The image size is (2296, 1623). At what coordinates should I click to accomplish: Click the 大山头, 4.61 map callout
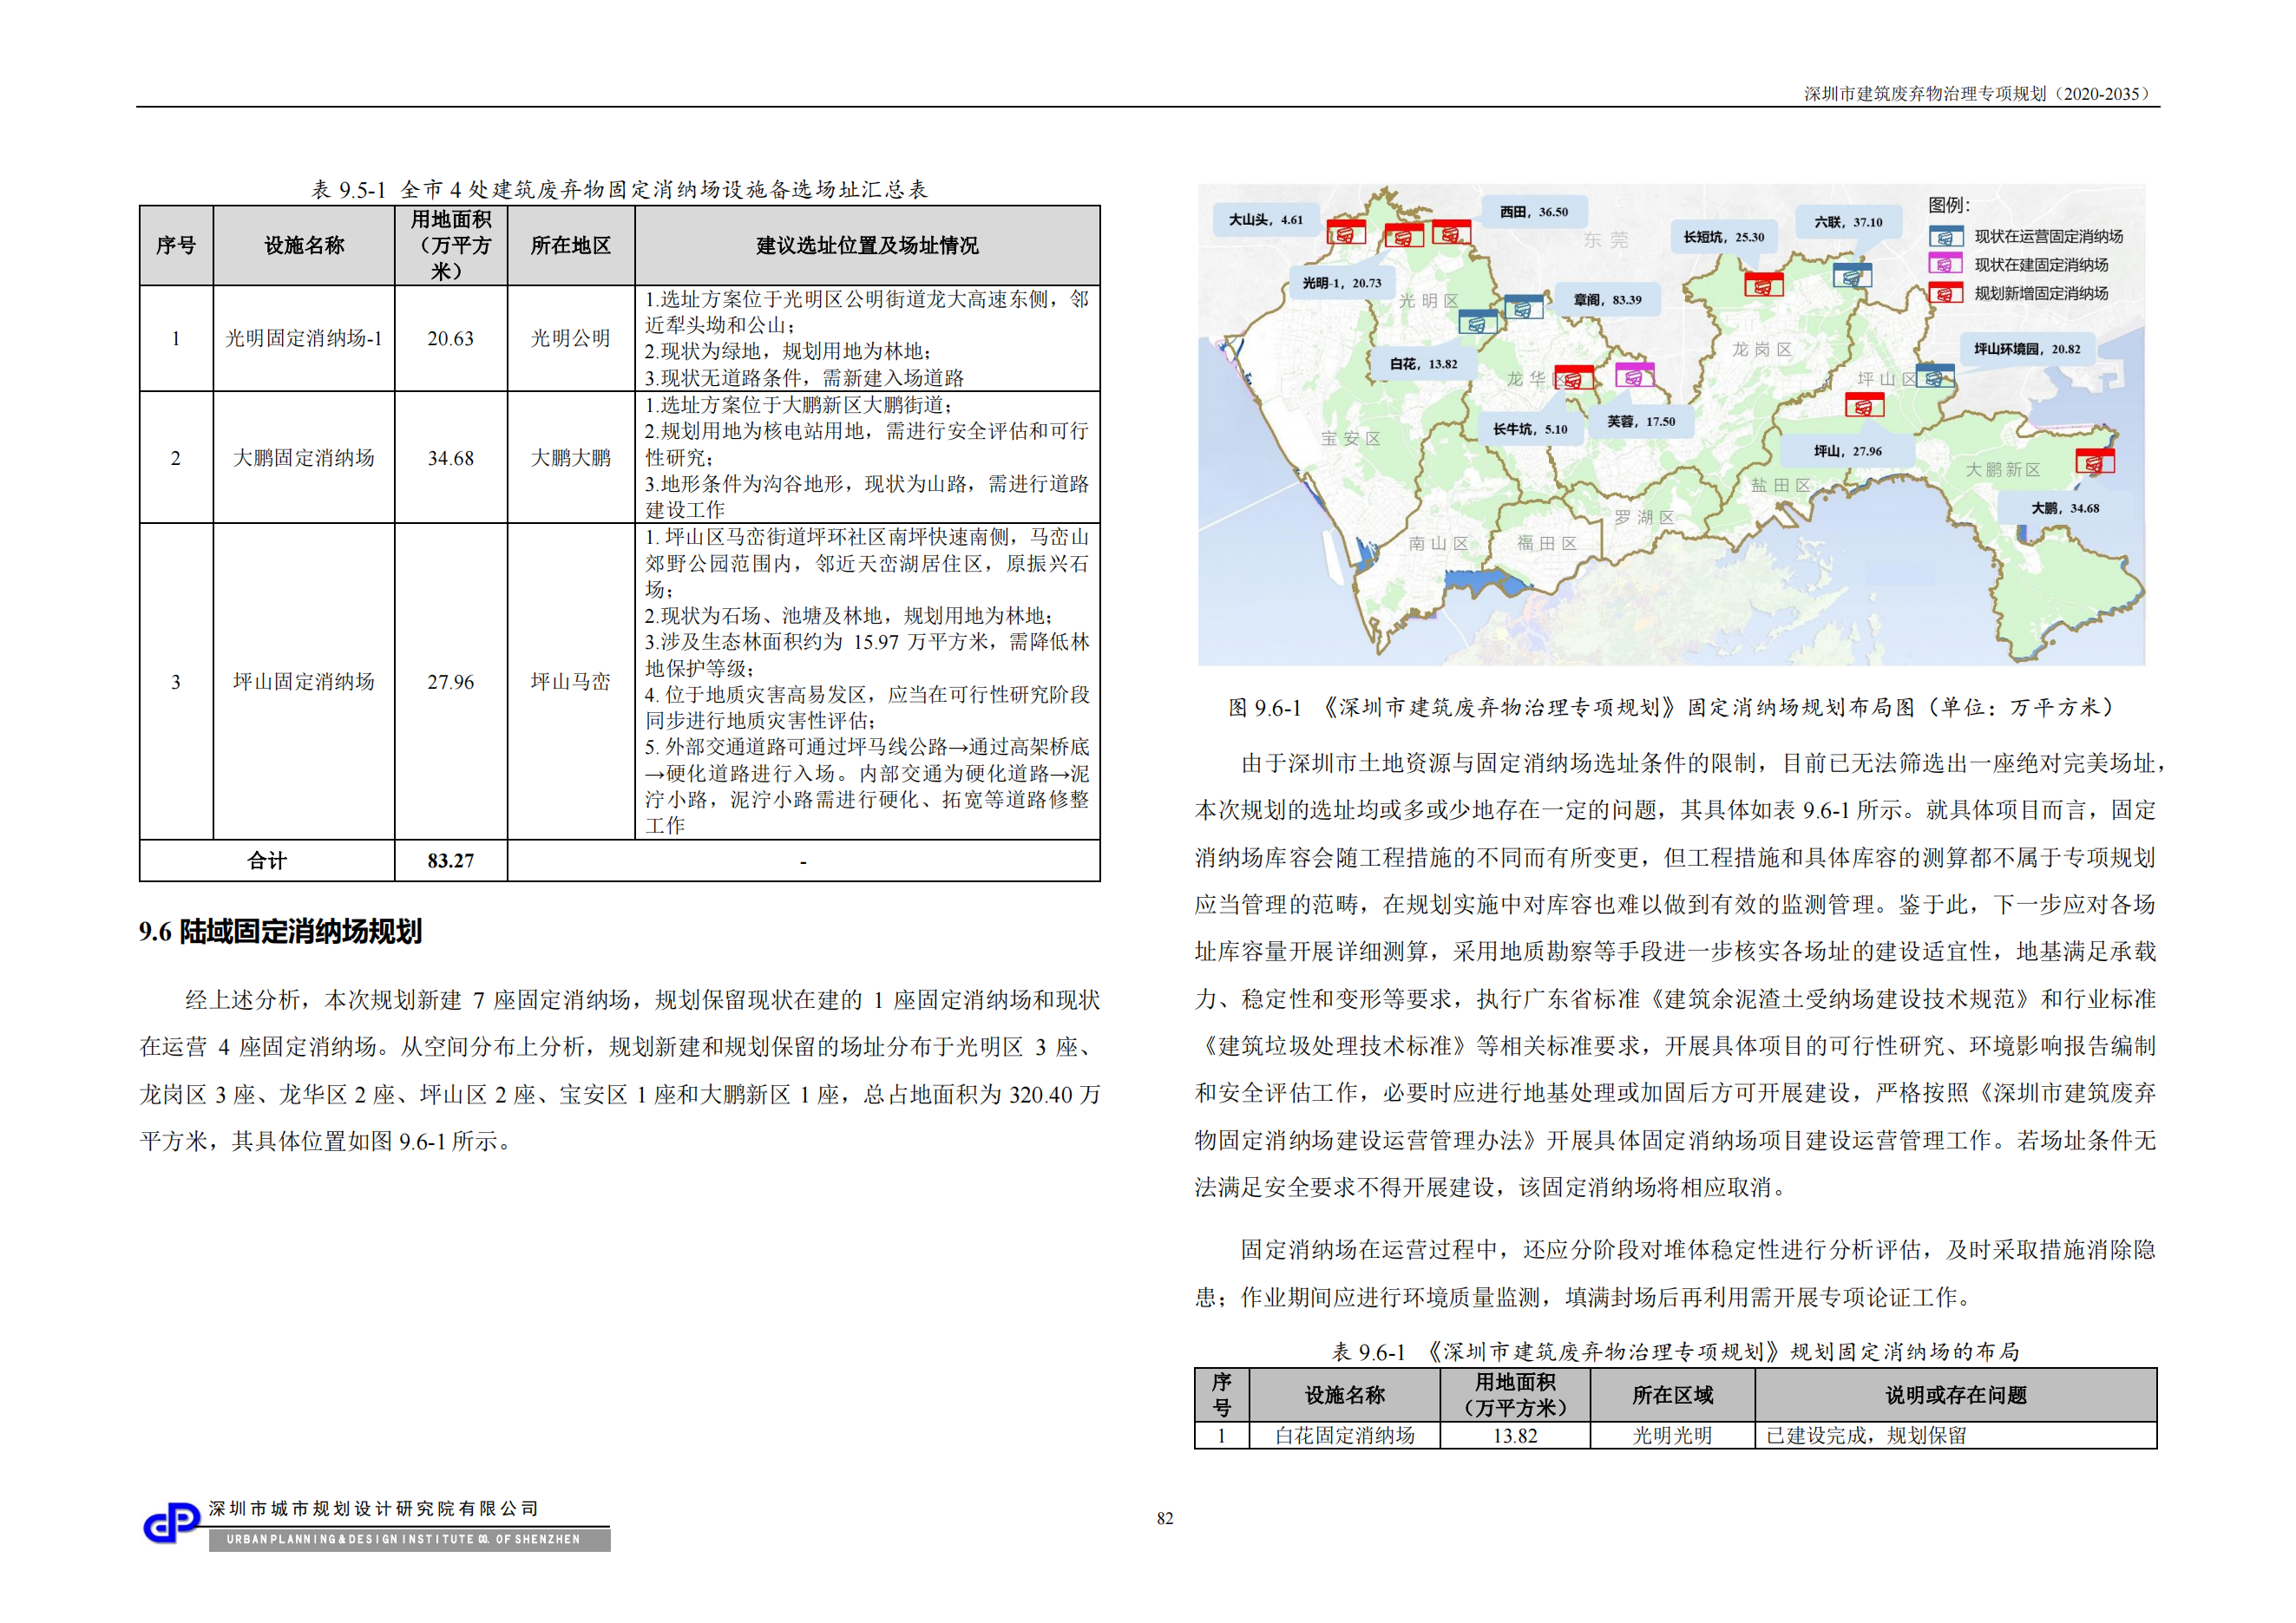click(1266, 219)
